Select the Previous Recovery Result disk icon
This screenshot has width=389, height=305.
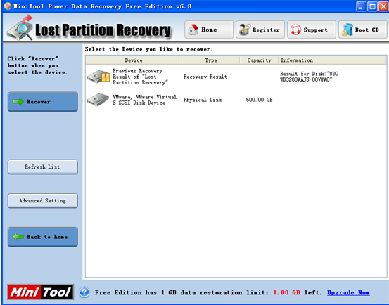click(x=98, y=77)
